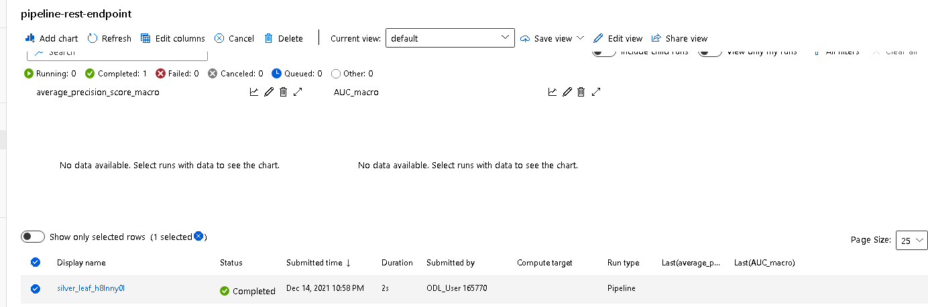Click the Share view button
The image size is (928, 307).
679,38
